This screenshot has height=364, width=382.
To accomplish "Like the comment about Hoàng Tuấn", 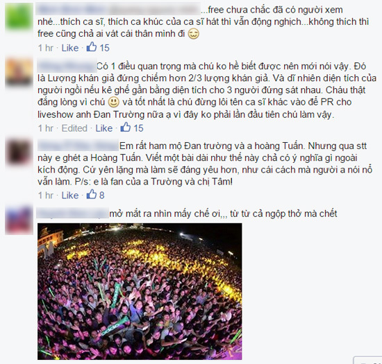I will (x=70, y=196).
